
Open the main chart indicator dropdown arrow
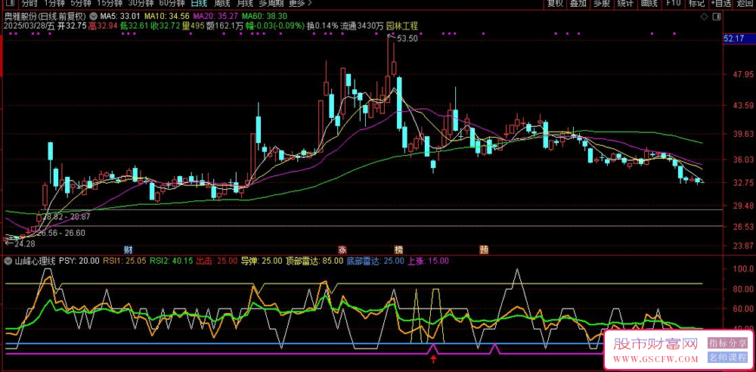click(92, 15)
